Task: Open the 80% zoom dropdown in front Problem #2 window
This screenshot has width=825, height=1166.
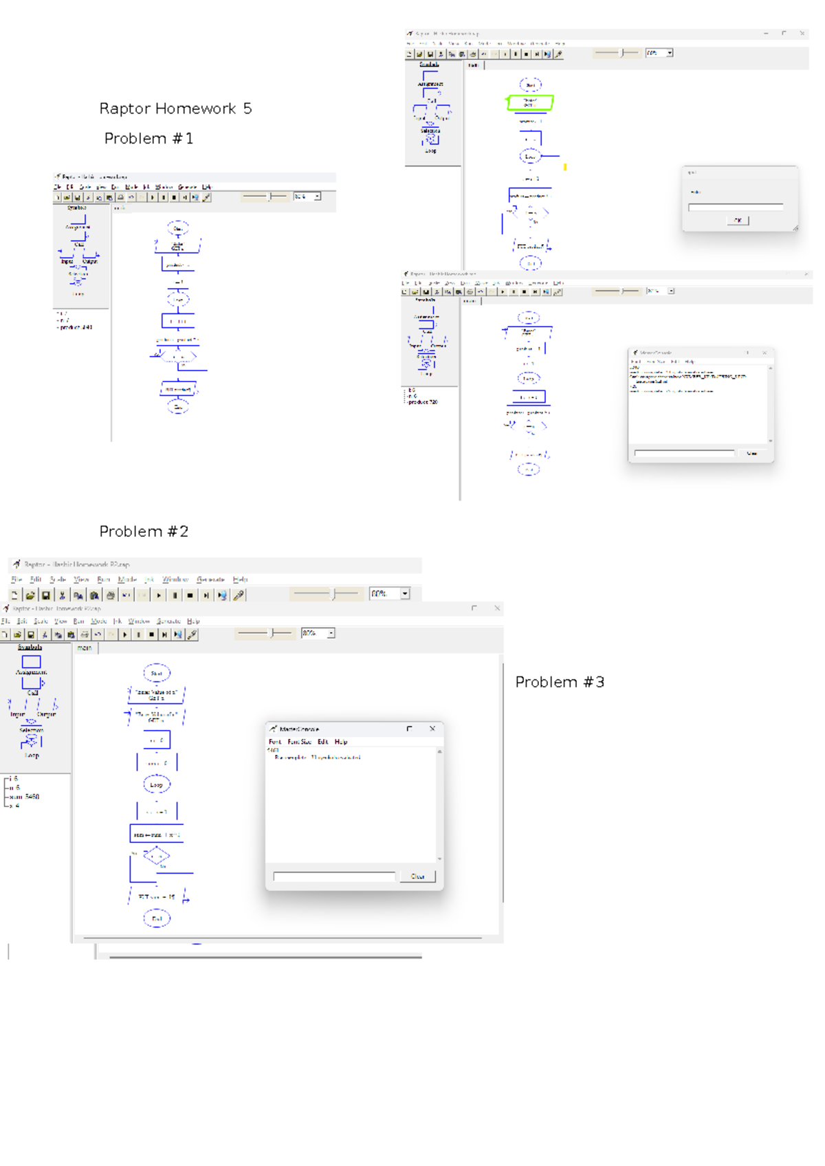Action: point(331,633)
